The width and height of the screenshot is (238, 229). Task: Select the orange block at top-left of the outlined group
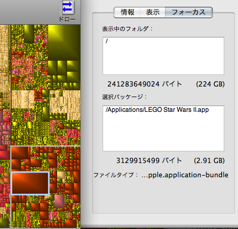point(20,153)
